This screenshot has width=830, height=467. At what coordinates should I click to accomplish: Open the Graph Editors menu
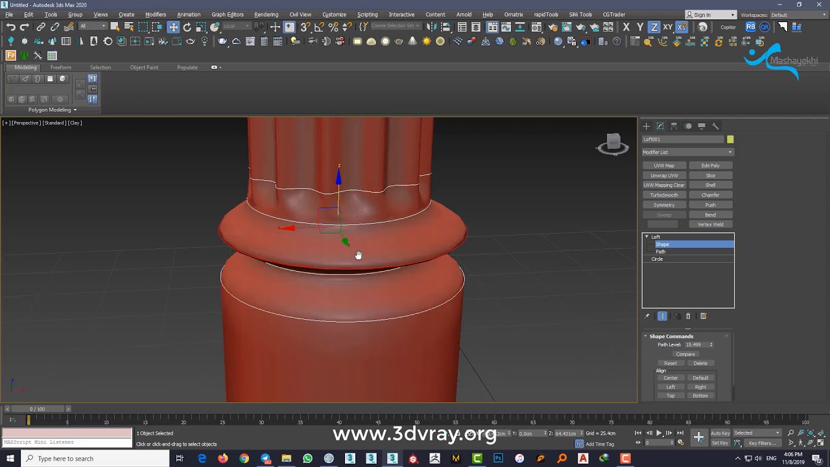(x=227, y=14)
